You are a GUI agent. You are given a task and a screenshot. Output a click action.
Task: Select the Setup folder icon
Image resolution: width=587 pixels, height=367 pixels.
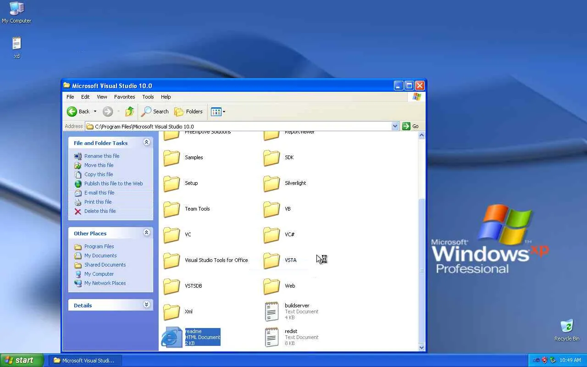172,183
